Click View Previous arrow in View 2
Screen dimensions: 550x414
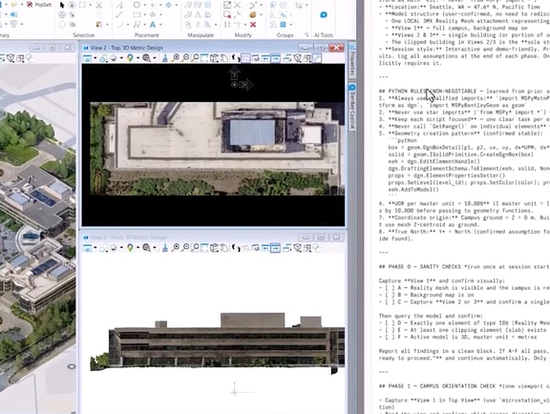tap(265, 58)
